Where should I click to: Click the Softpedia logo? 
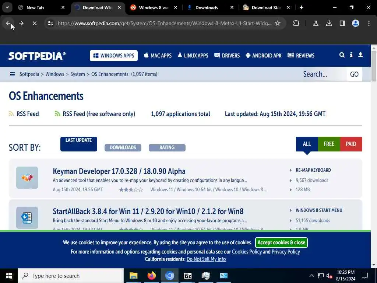[37, 56]
